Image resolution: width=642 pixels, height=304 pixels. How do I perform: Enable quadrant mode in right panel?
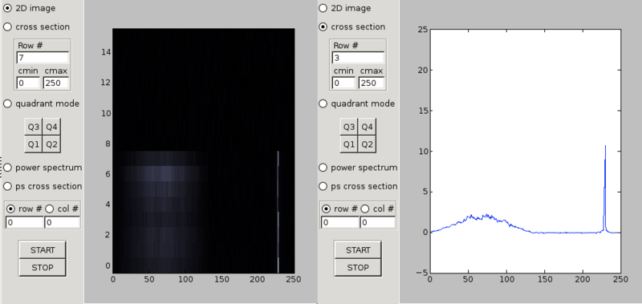pos(323,104)
